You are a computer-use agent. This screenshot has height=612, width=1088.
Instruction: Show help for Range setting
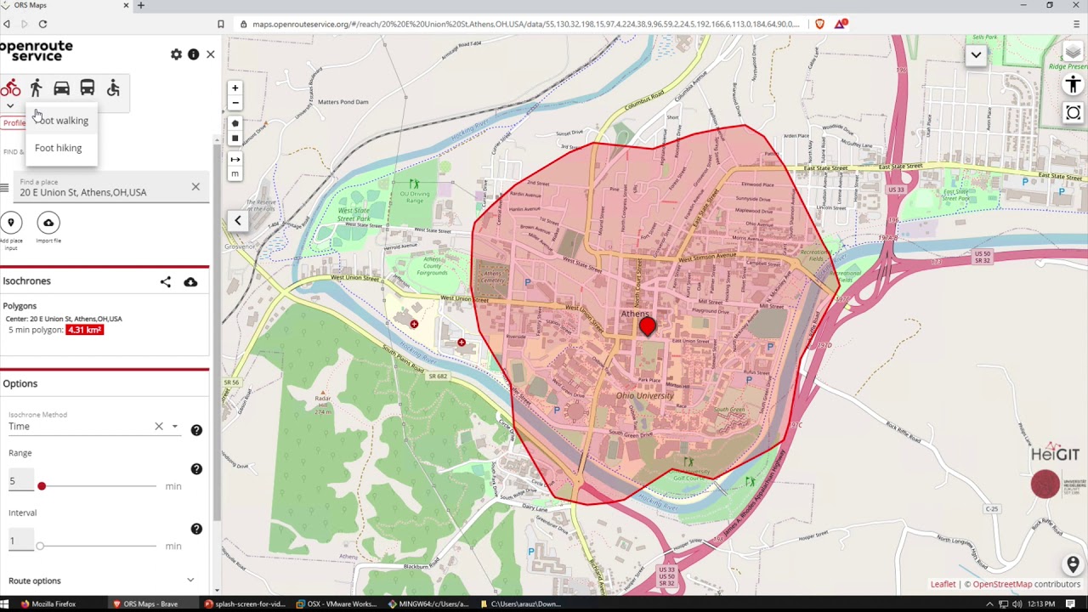[x=196, y=469]
